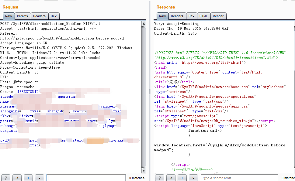Click the Response panel heading
This screenshot has width=295, height=181.
coord(166,7)
